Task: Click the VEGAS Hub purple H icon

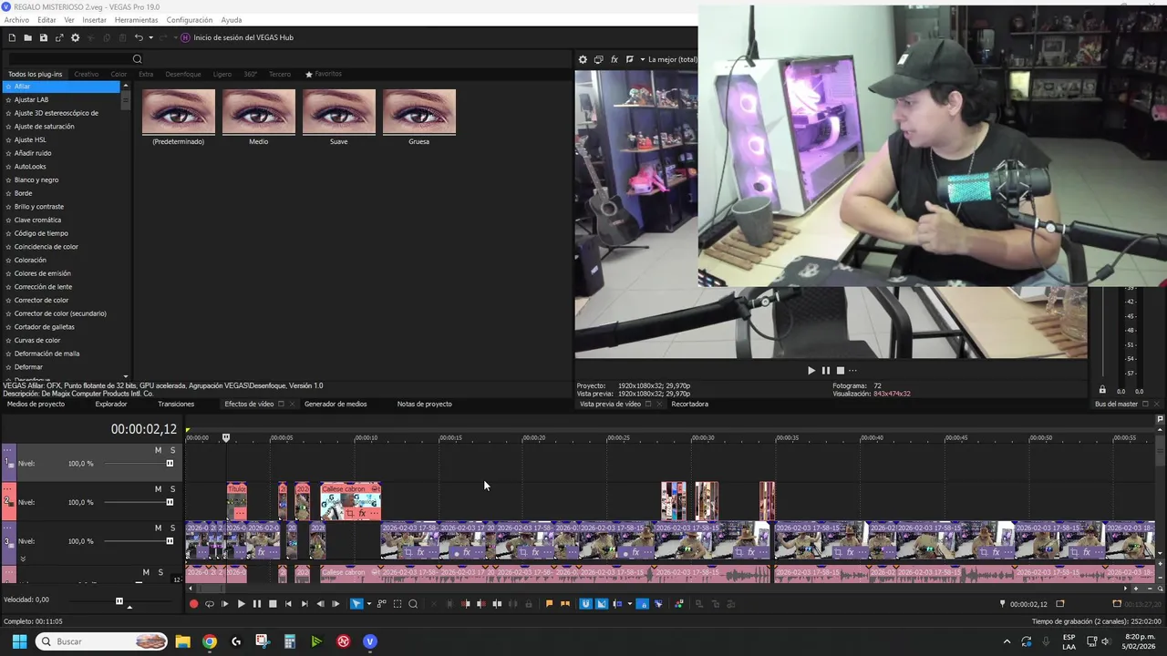Action: coord(186,37)
